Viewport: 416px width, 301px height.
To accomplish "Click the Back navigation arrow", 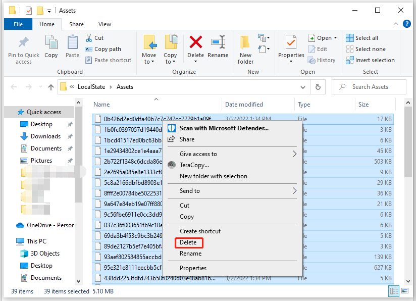I will [x=14, y=87].
